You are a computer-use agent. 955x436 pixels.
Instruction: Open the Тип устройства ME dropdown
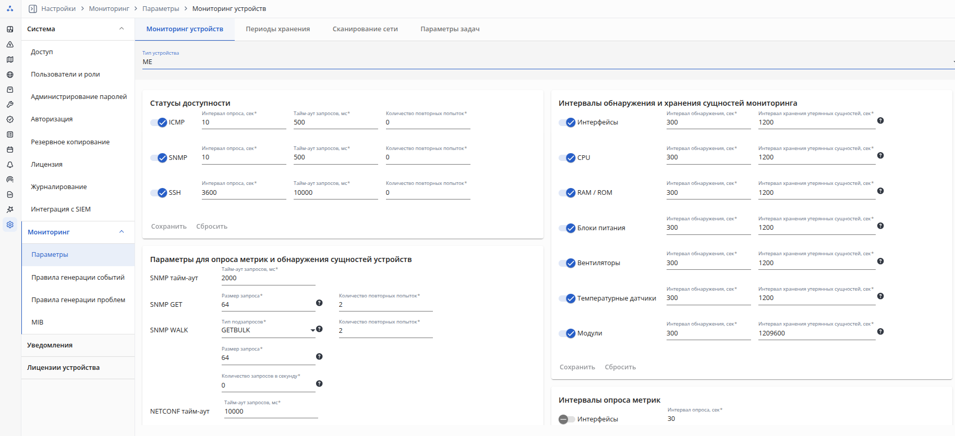point(548,61)
